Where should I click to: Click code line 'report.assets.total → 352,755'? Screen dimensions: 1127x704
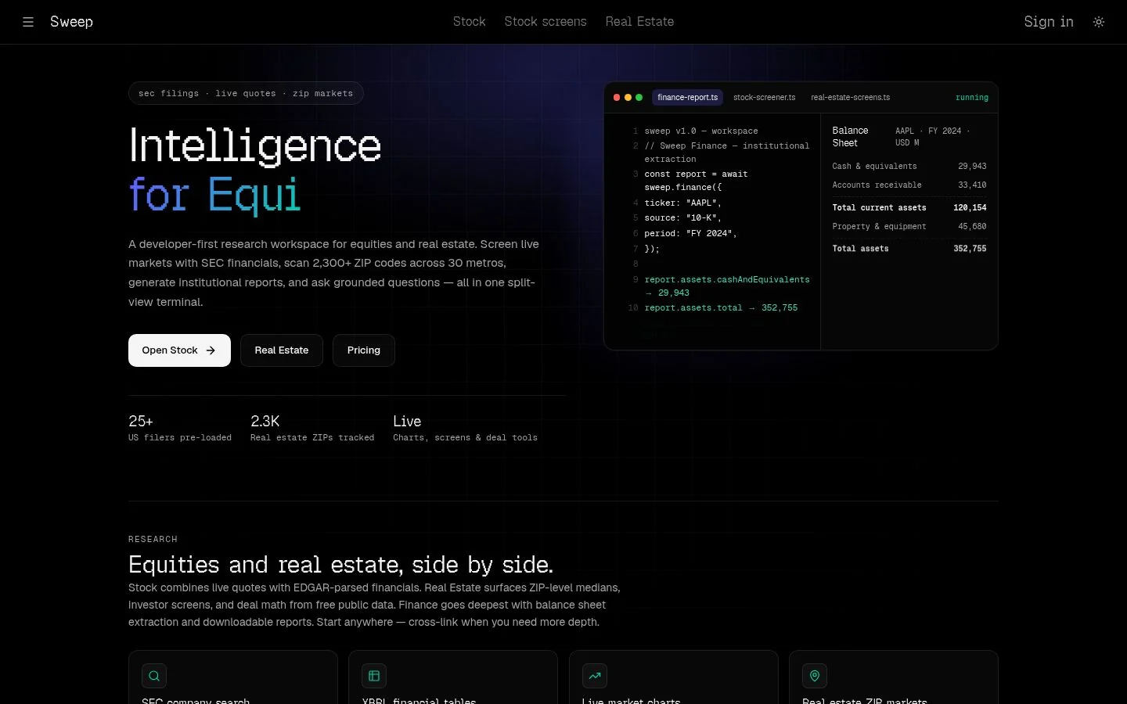[721, 308]
